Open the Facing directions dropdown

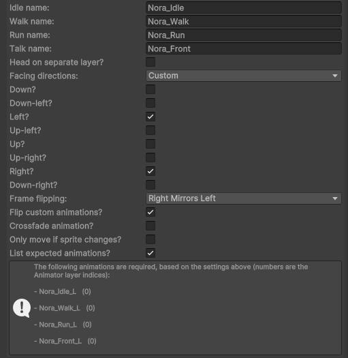[x=244, y=76]
